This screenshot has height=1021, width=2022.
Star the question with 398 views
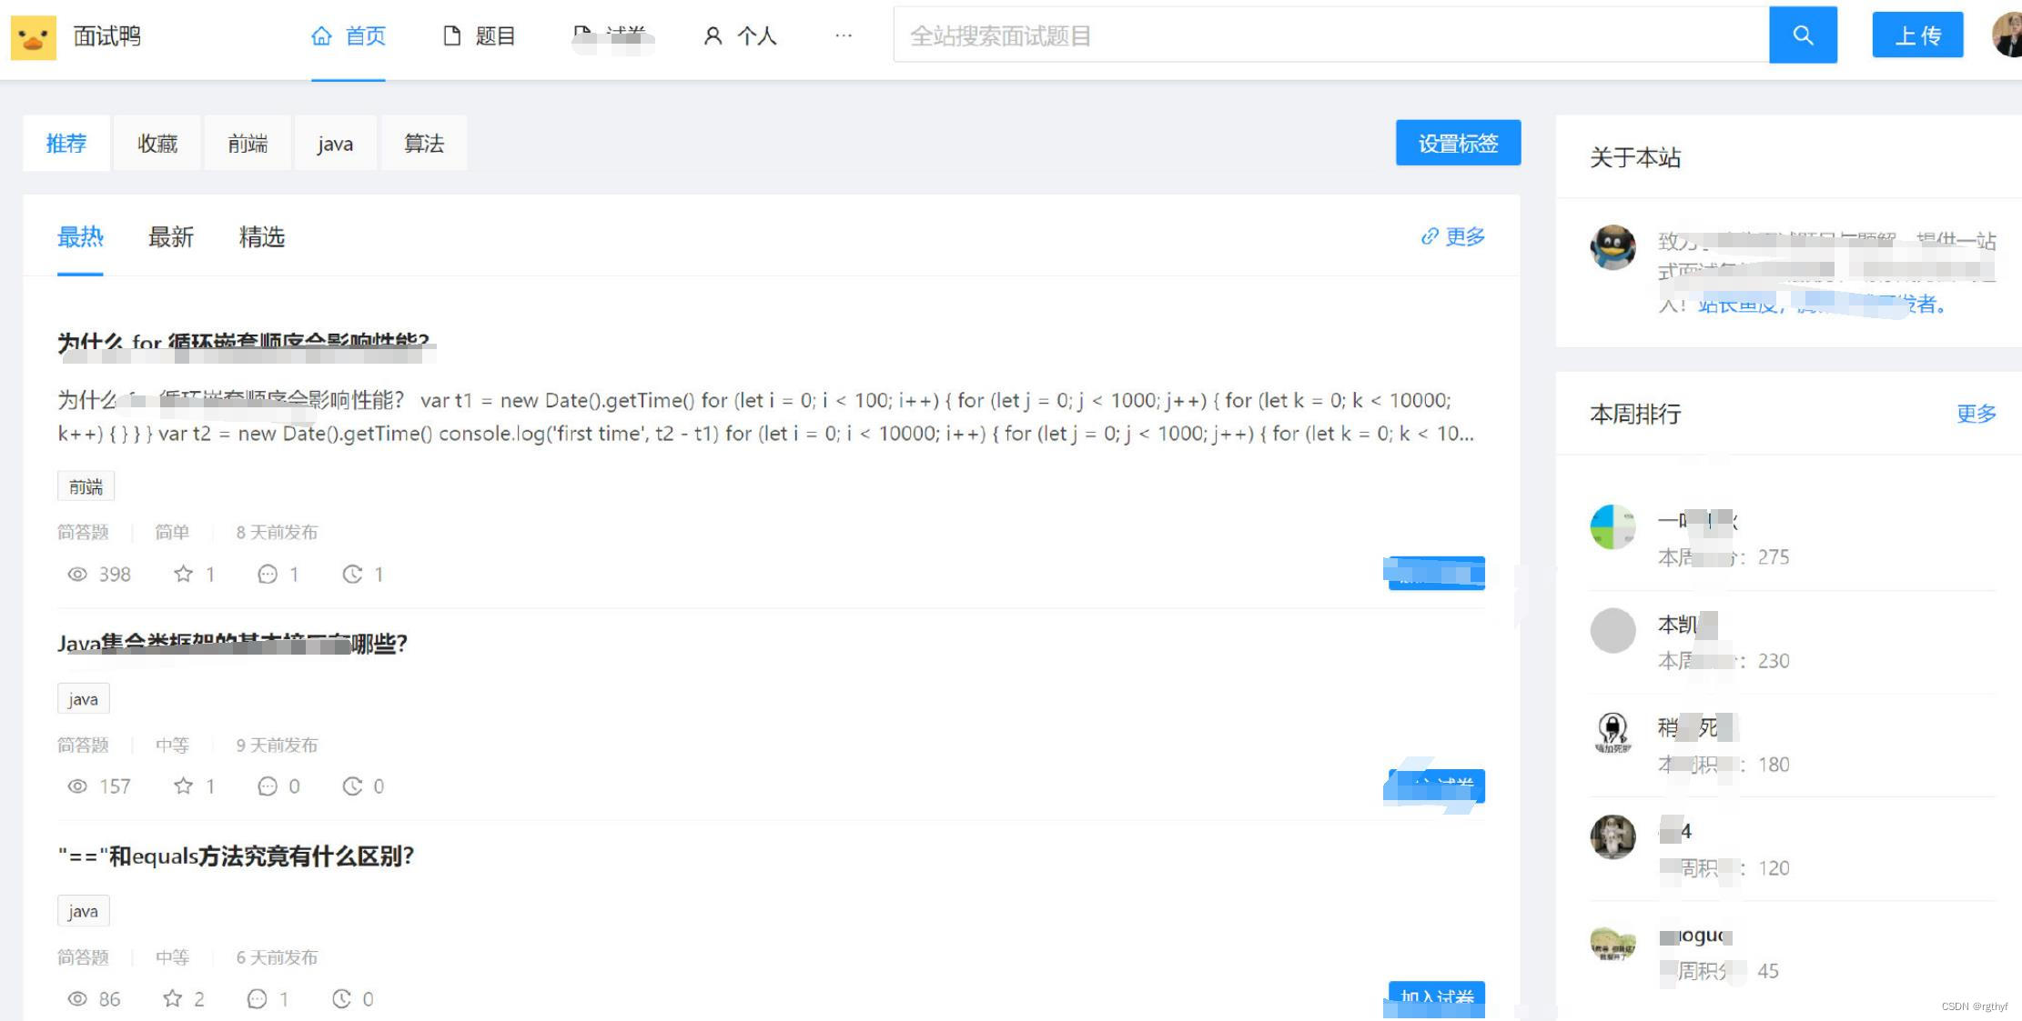[x=183, y=574]
